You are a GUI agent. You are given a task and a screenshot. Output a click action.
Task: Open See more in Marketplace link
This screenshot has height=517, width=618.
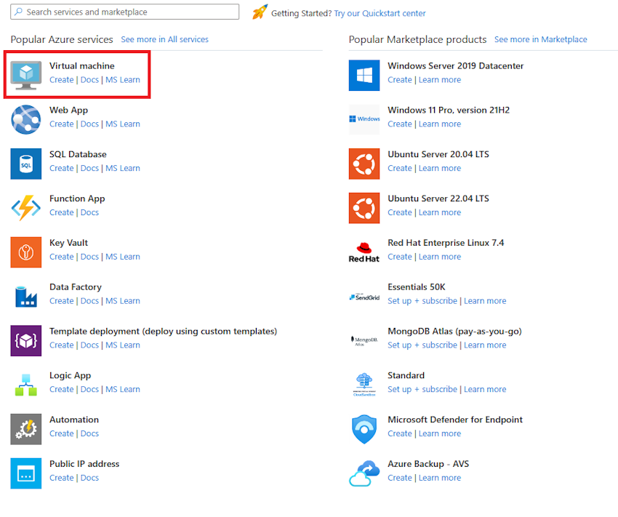click(x=540, y=39)
